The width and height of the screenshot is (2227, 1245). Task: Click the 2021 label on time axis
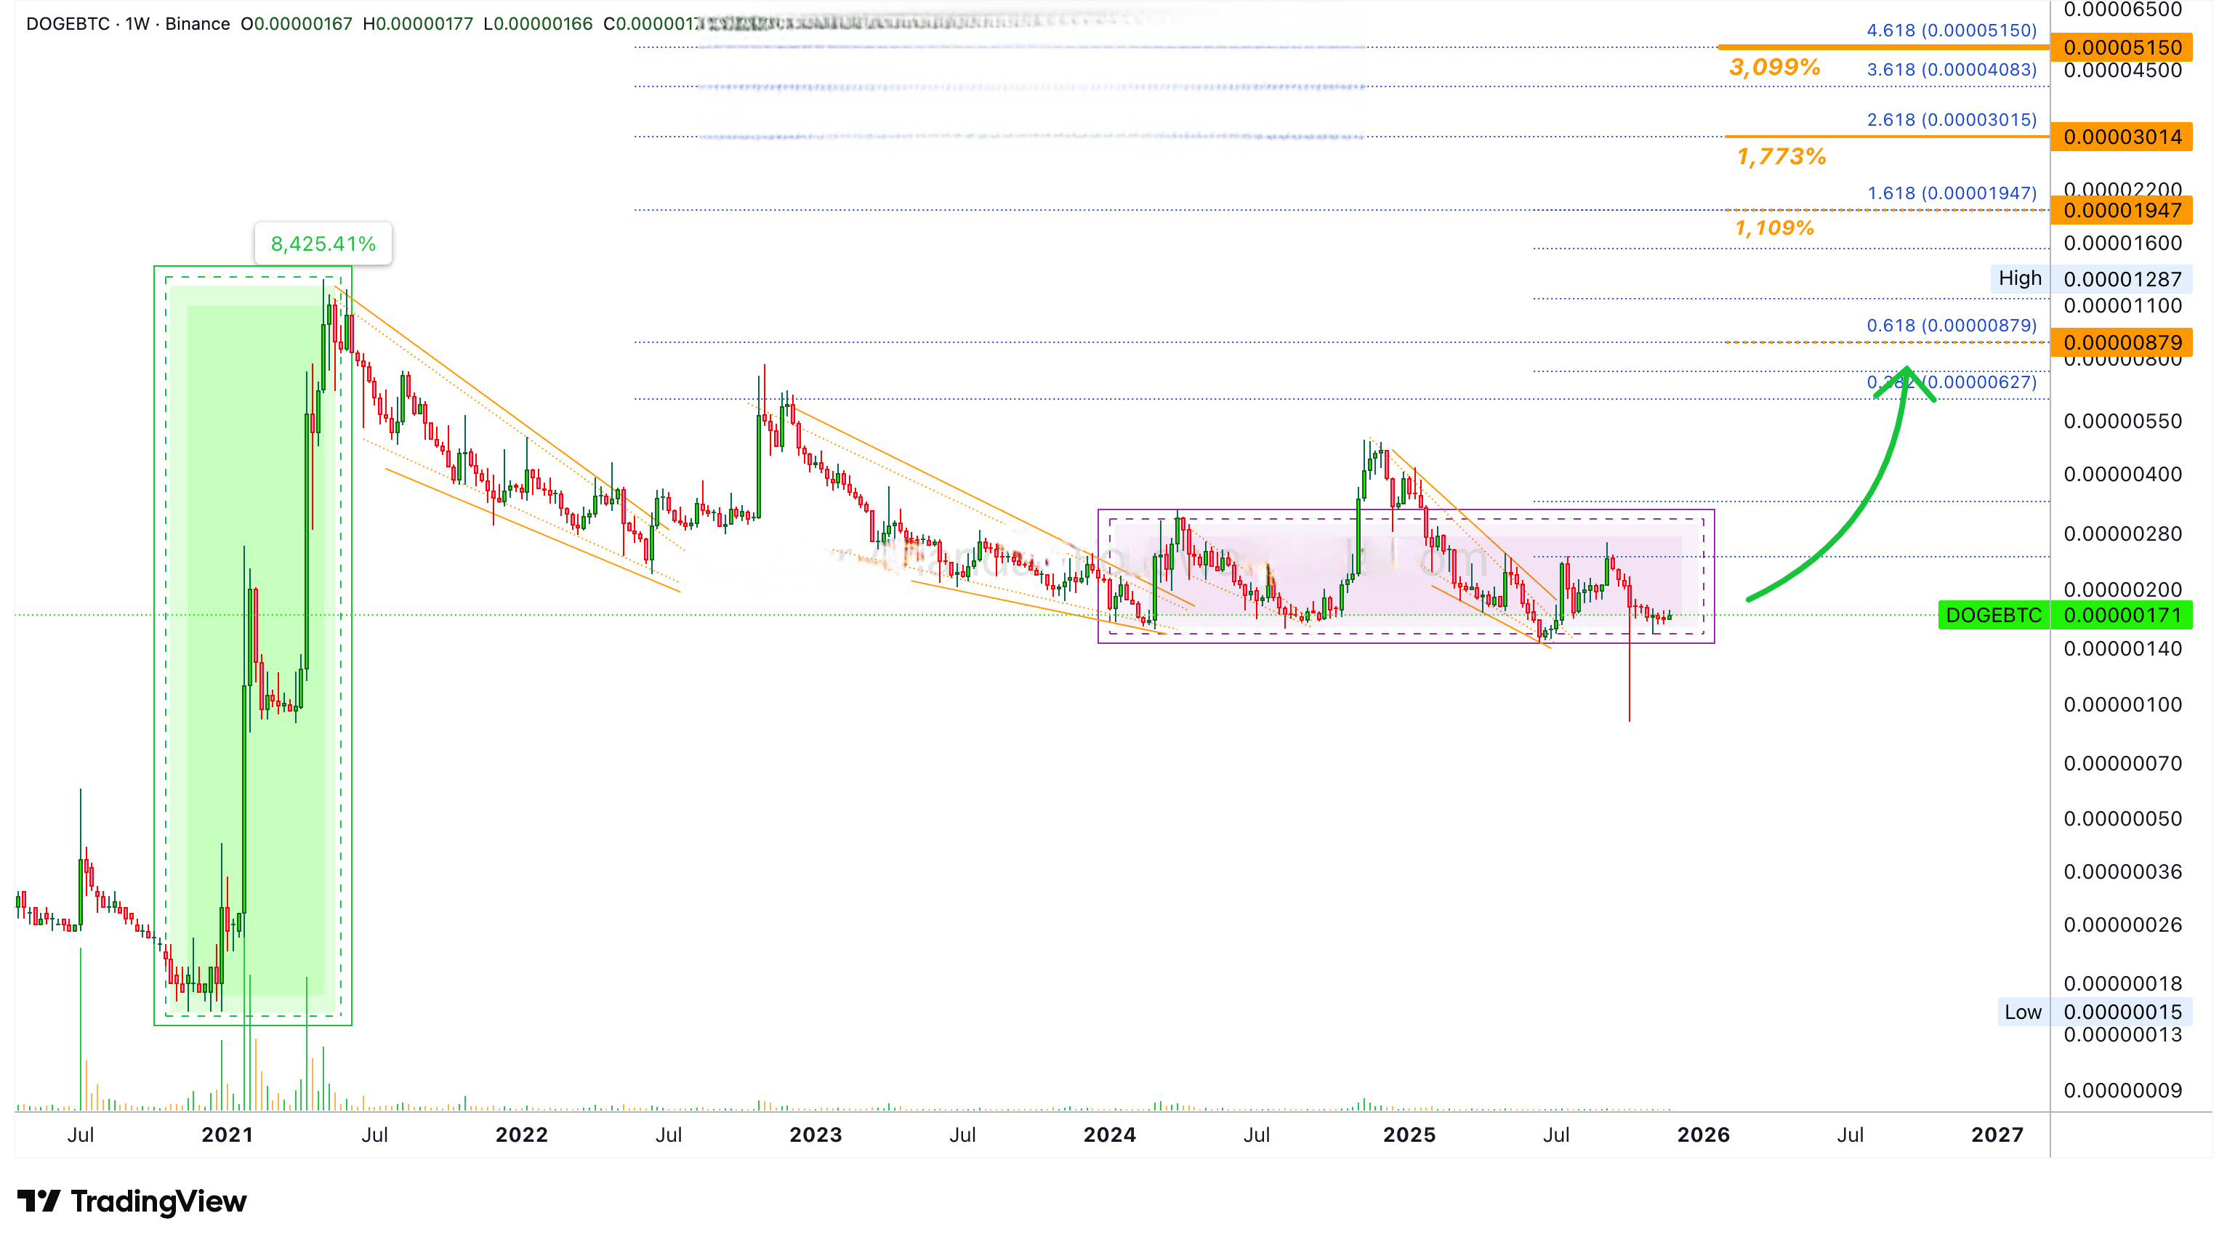pos(227,1135)
